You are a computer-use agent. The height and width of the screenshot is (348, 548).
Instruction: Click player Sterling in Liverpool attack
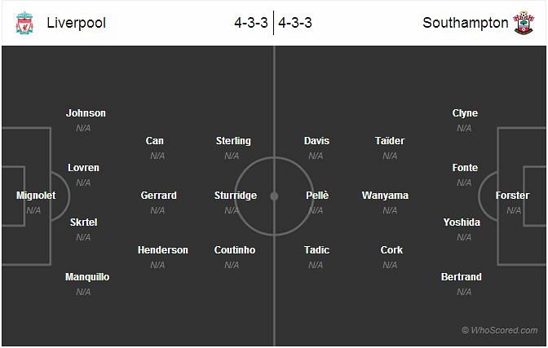click(x=233, y=141)
